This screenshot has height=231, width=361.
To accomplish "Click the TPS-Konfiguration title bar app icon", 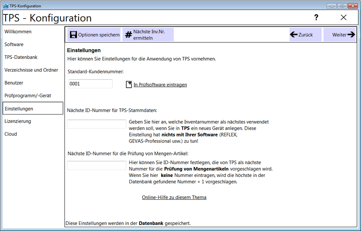I will coord(6,6).
